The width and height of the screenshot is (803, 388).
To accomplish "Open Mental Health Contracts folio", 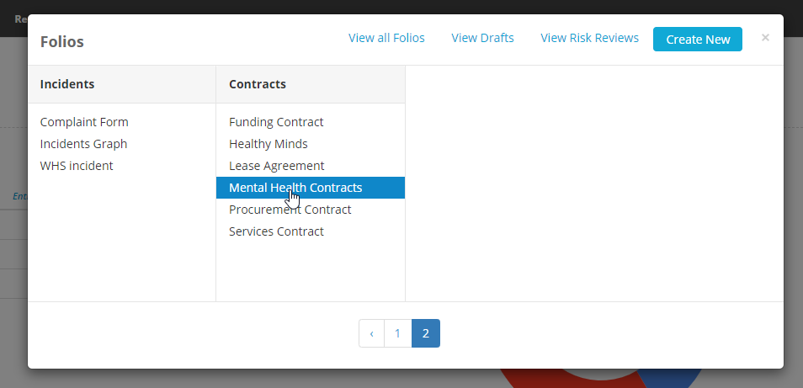I will pos(295,188).
